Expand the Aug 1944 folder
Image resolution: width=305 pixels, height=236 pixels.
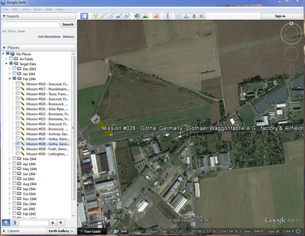[x=9, y=184]
